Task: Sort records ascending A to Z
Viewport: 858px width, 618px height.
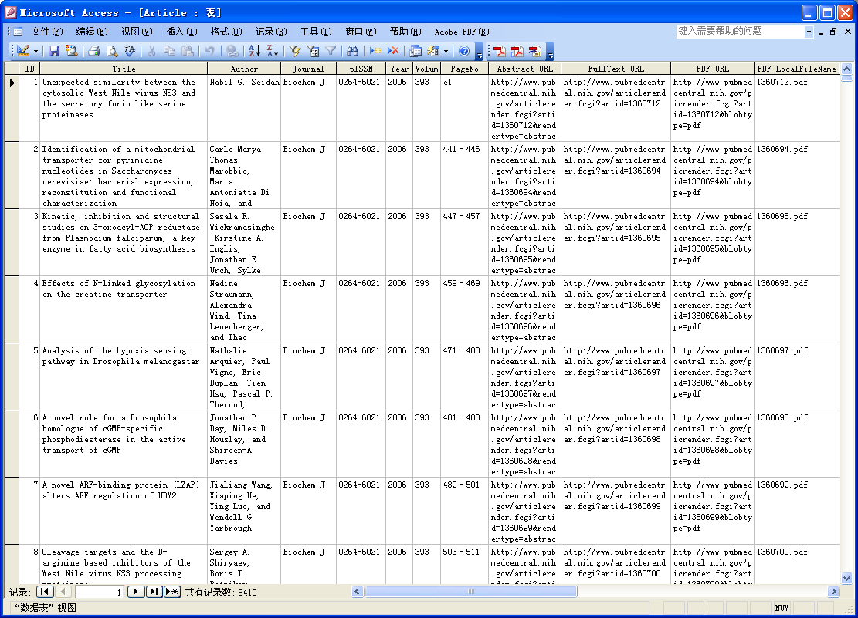Action: (254, 51)
